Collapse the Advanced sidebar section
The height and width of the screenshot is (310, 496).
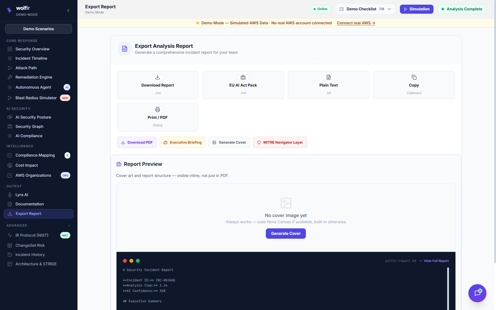click(69, 226)
